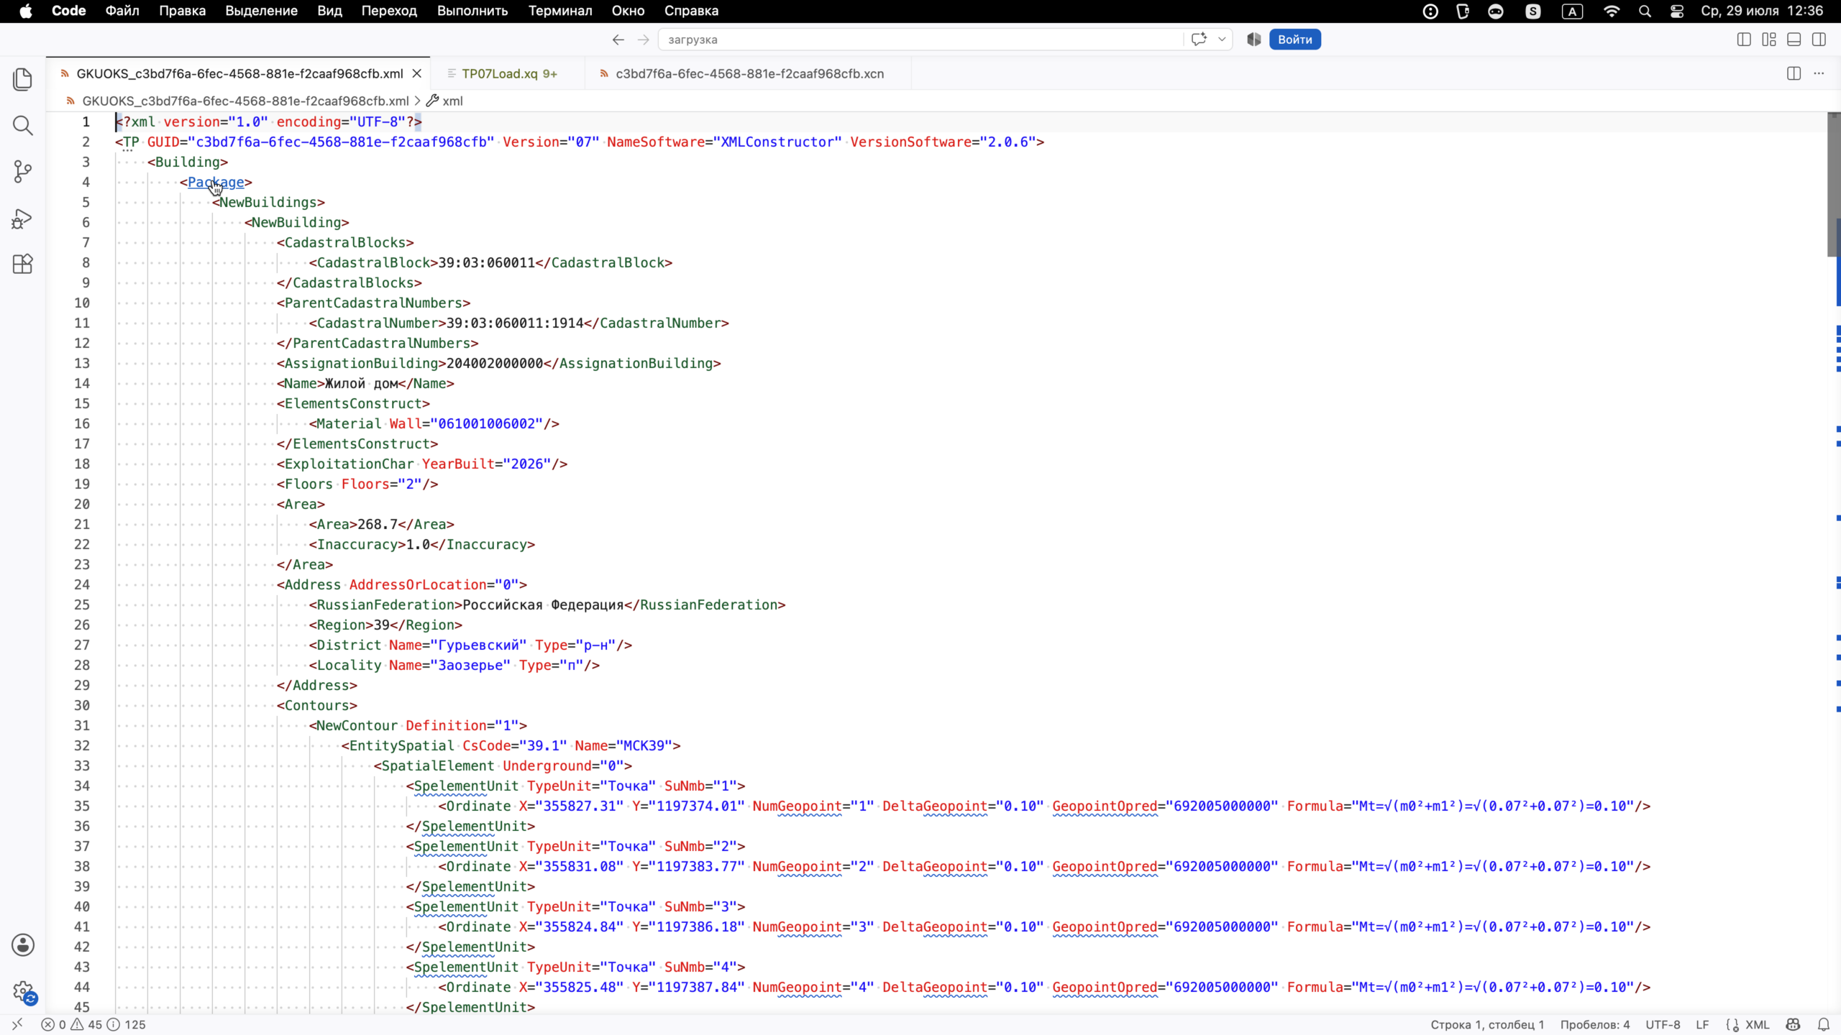Click the Locality name Заозерье
1841x1035 pixels.
click(470, 665)
